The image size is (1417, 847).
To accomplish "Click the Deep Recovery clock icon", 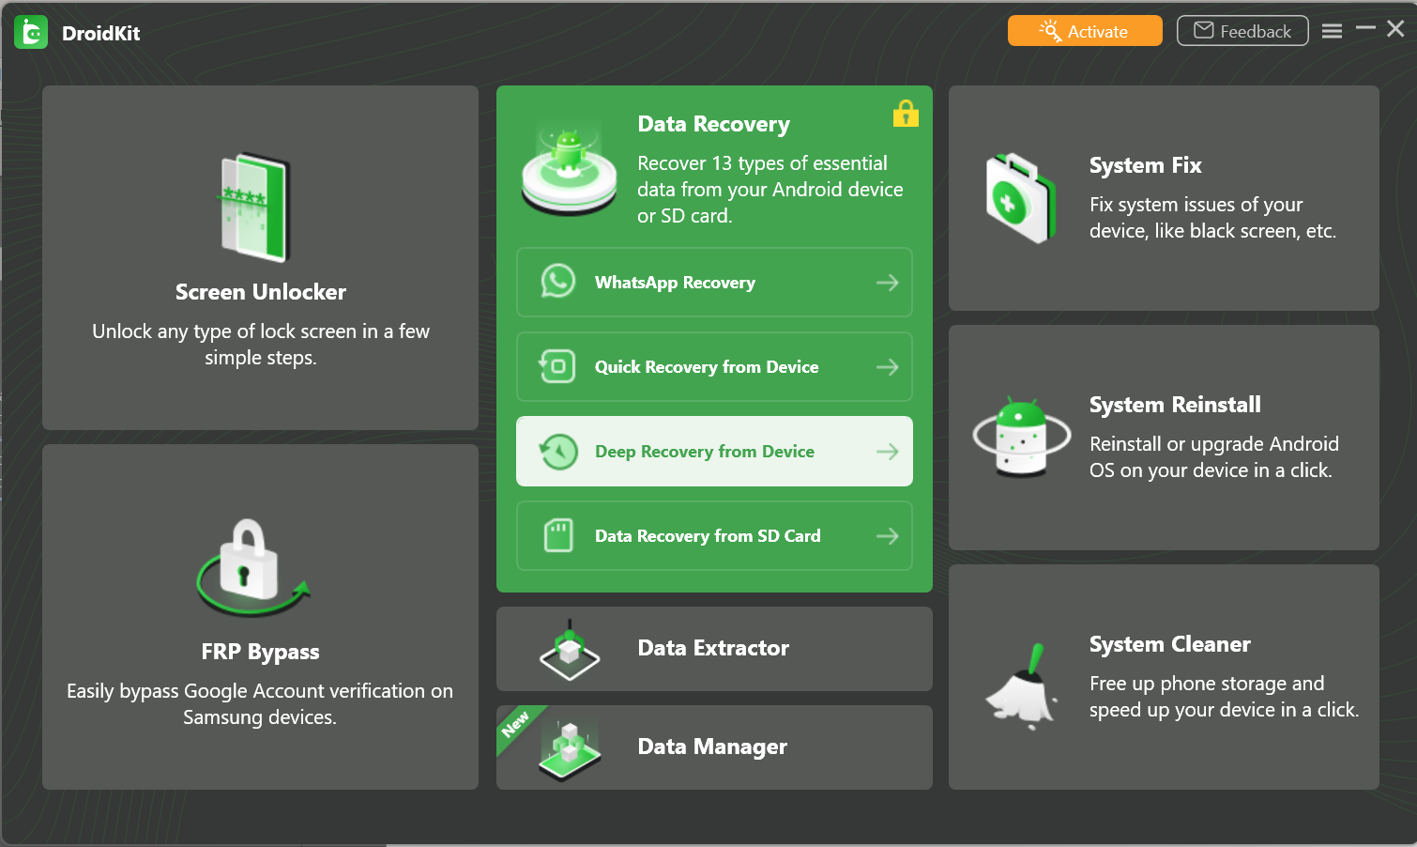I will point(558,452).
